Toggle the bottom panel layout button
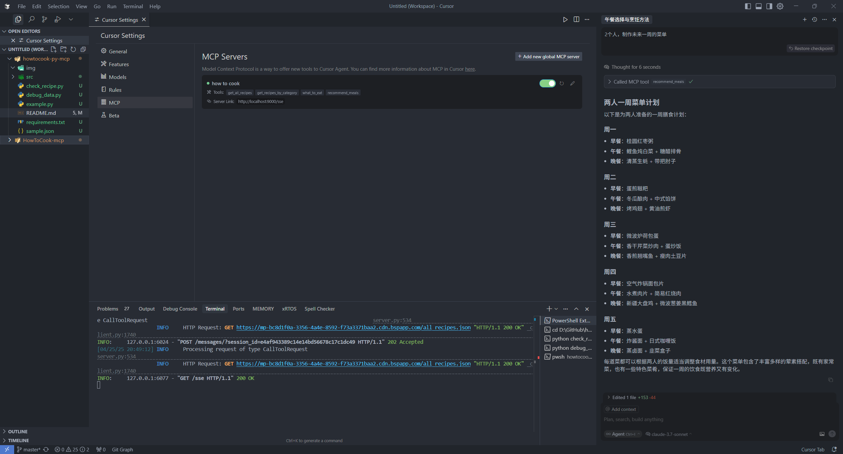The width and height of the screenshot is (843, 454). pyautogui.click(x=758, y=6)
